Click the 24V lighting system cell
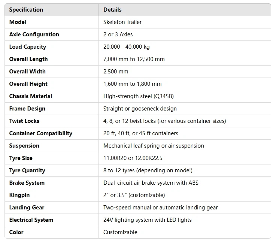Screen dimensions: 276x245 (x=147, y=220)
